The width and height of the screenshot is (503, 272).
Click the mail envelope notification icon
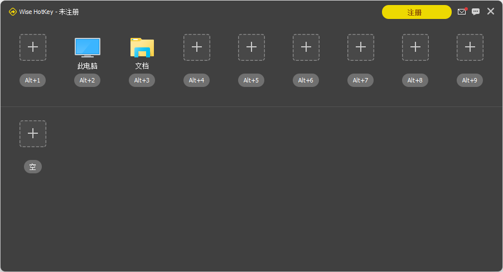[x=462, y=12]
